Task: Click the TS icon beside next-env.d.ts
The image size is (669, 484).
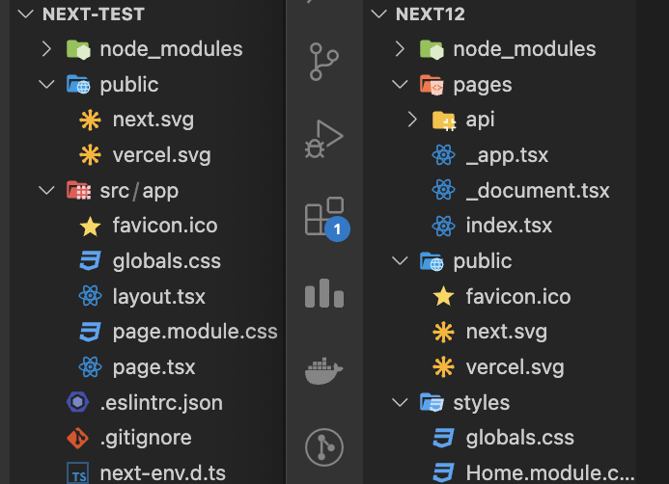Action: tap(78, 473)
